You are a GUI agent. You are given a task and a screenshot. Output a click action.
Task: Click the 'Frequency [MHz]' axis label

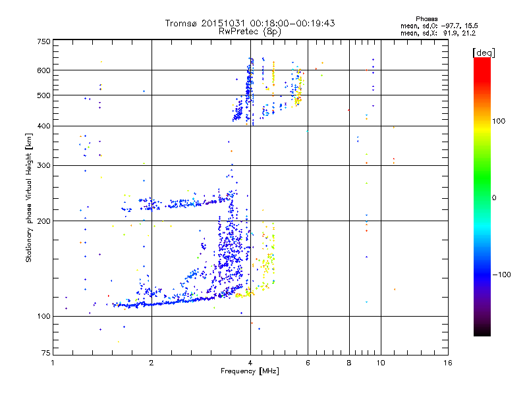pos(250,371)
